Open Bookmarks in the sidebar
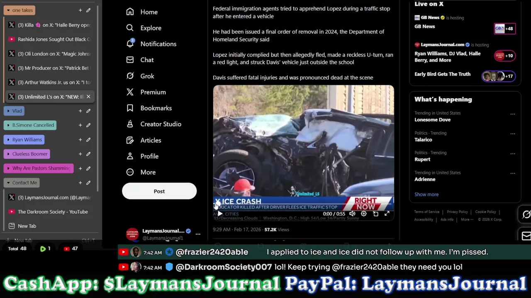Screen dimensions: 531x298 point(149,108)
